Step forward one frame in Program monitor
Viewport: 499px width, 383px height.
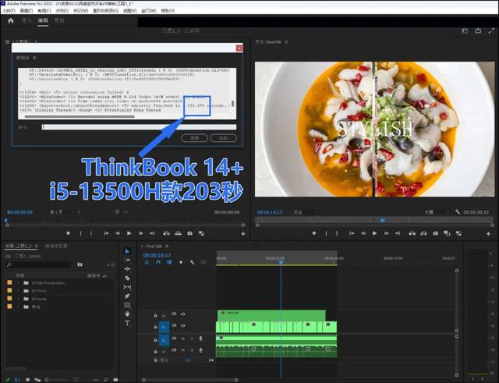(387, 233)
